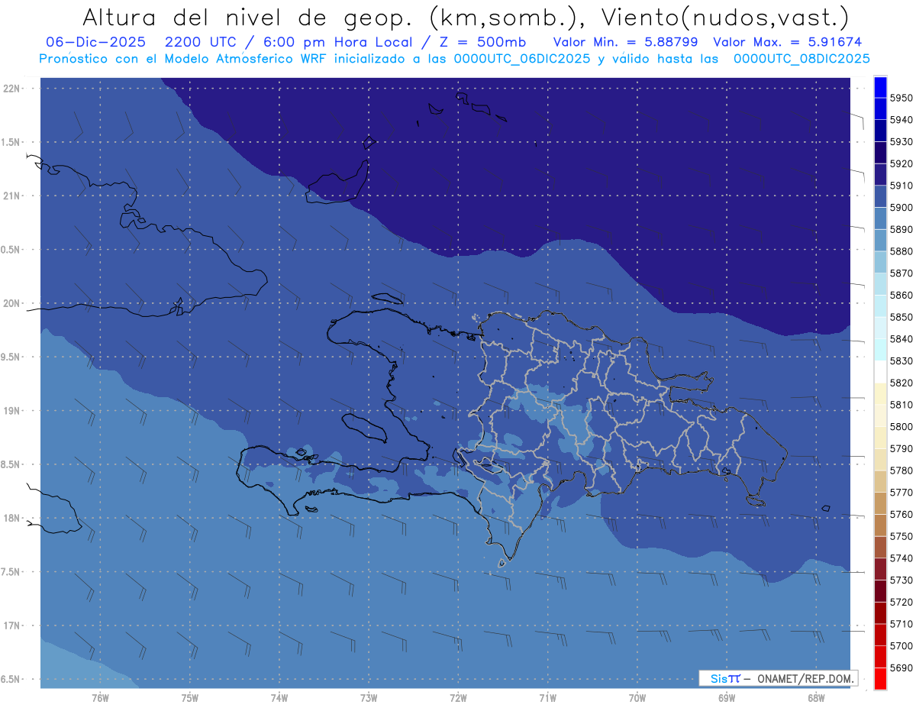Click the colorbar value "5790"
916x708 pixels.
coord(901,448)
